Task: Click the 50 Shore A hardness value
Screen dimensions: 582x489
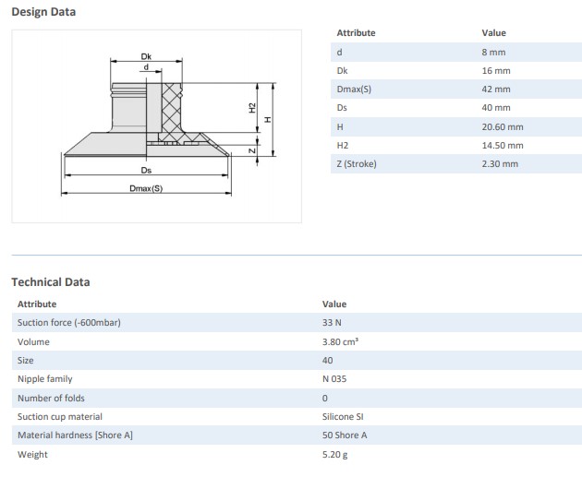Action: coord(345,435)
